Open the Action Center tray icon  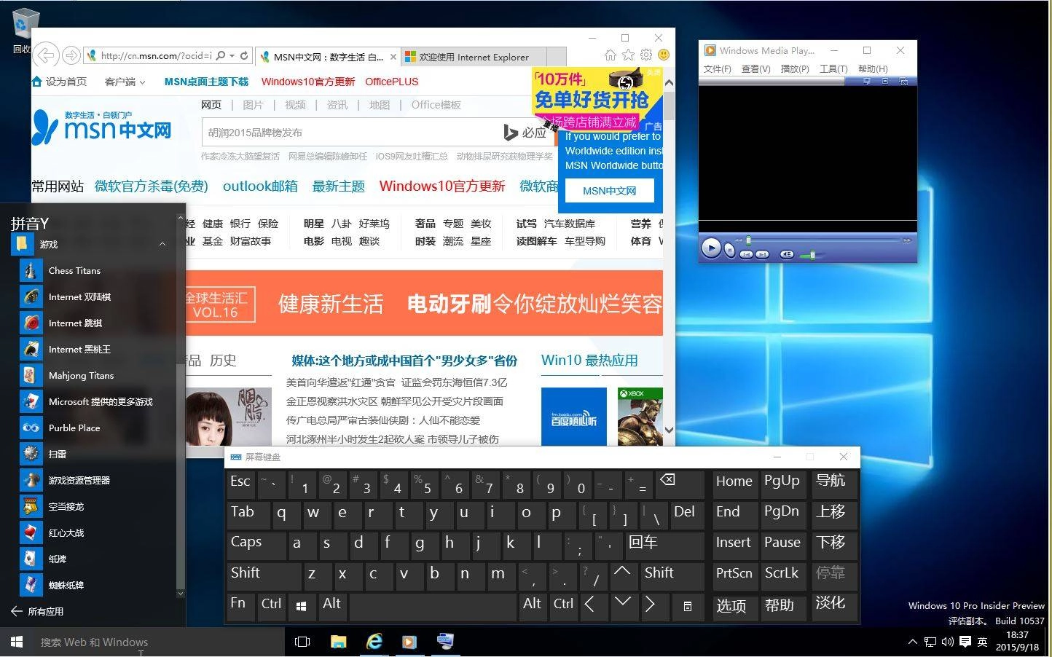click(965, 642)
